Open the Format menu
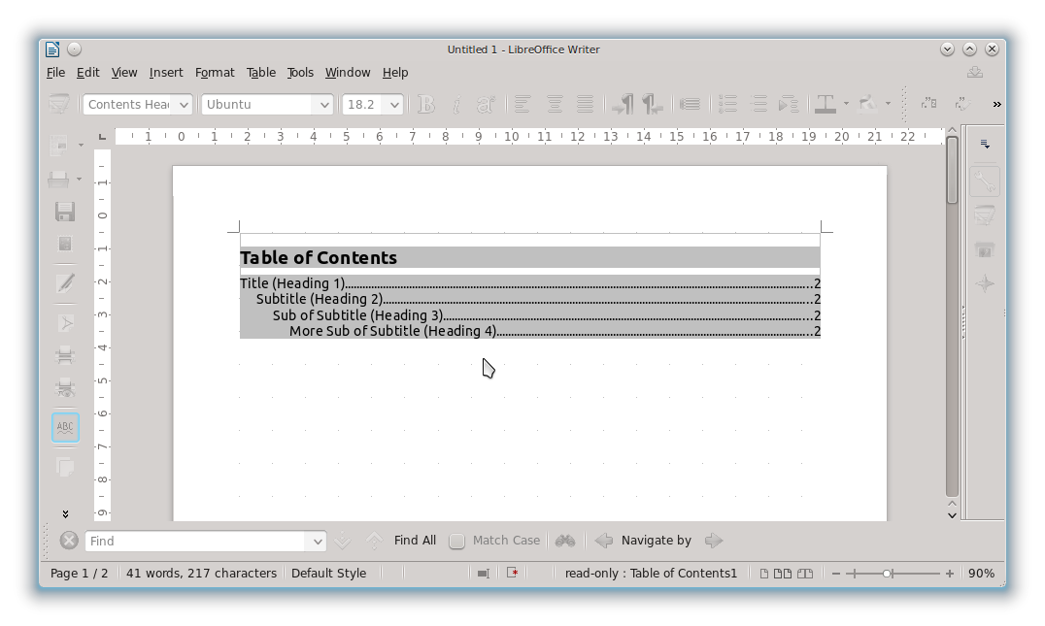This screenshot has width=1045, height=626. [x=215, y=72]
